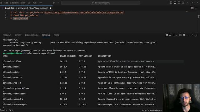Click bitnami/cassandra row name

(x=13, y=99)
